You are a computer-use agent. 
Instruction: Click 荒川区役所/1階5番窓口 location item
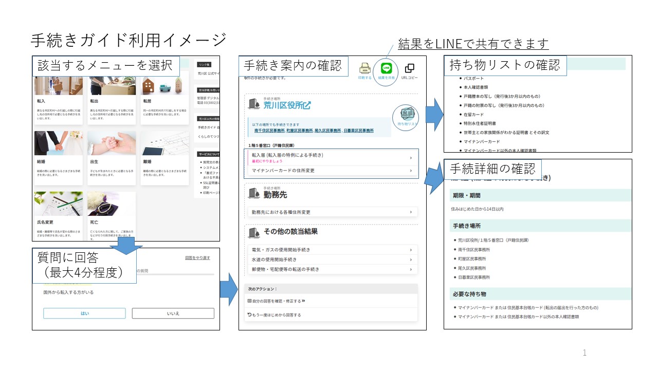pyautogui.click(x=493, y=240)
